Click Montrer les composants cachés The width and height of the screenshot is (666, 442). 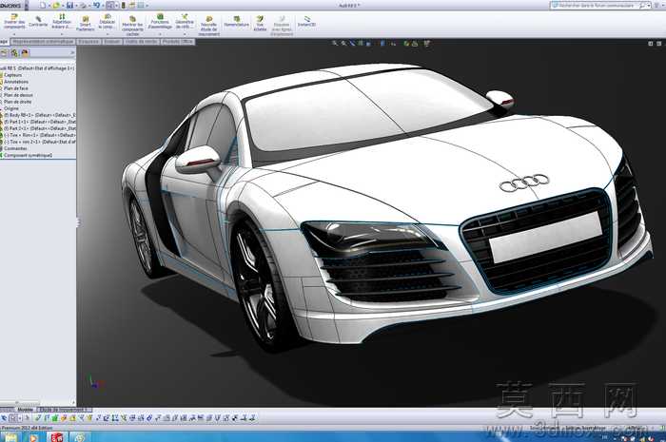(x=132, y=26)
